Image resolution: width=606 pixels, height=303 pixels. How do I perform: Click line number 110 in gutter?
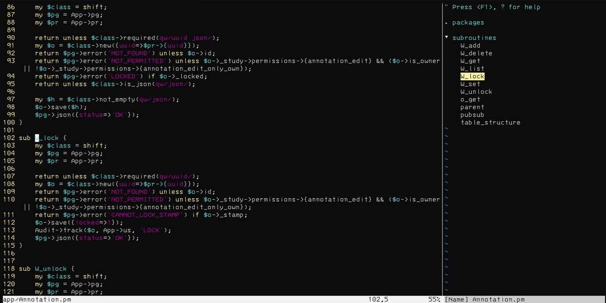click(9, 199)
